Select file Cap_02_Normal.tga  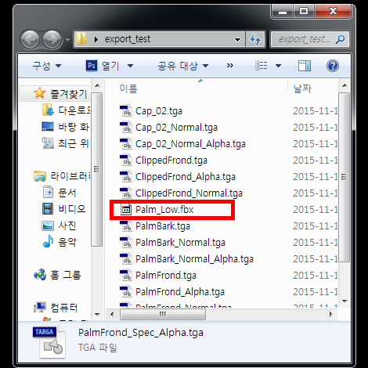pyautogui.click(x=176, y=128)
